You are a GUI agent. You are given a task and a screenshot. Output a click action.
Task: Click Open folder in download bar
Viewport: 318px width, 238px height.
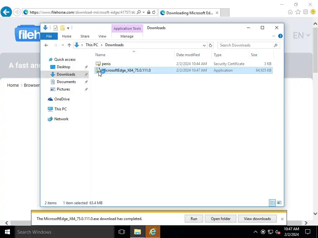220,218
